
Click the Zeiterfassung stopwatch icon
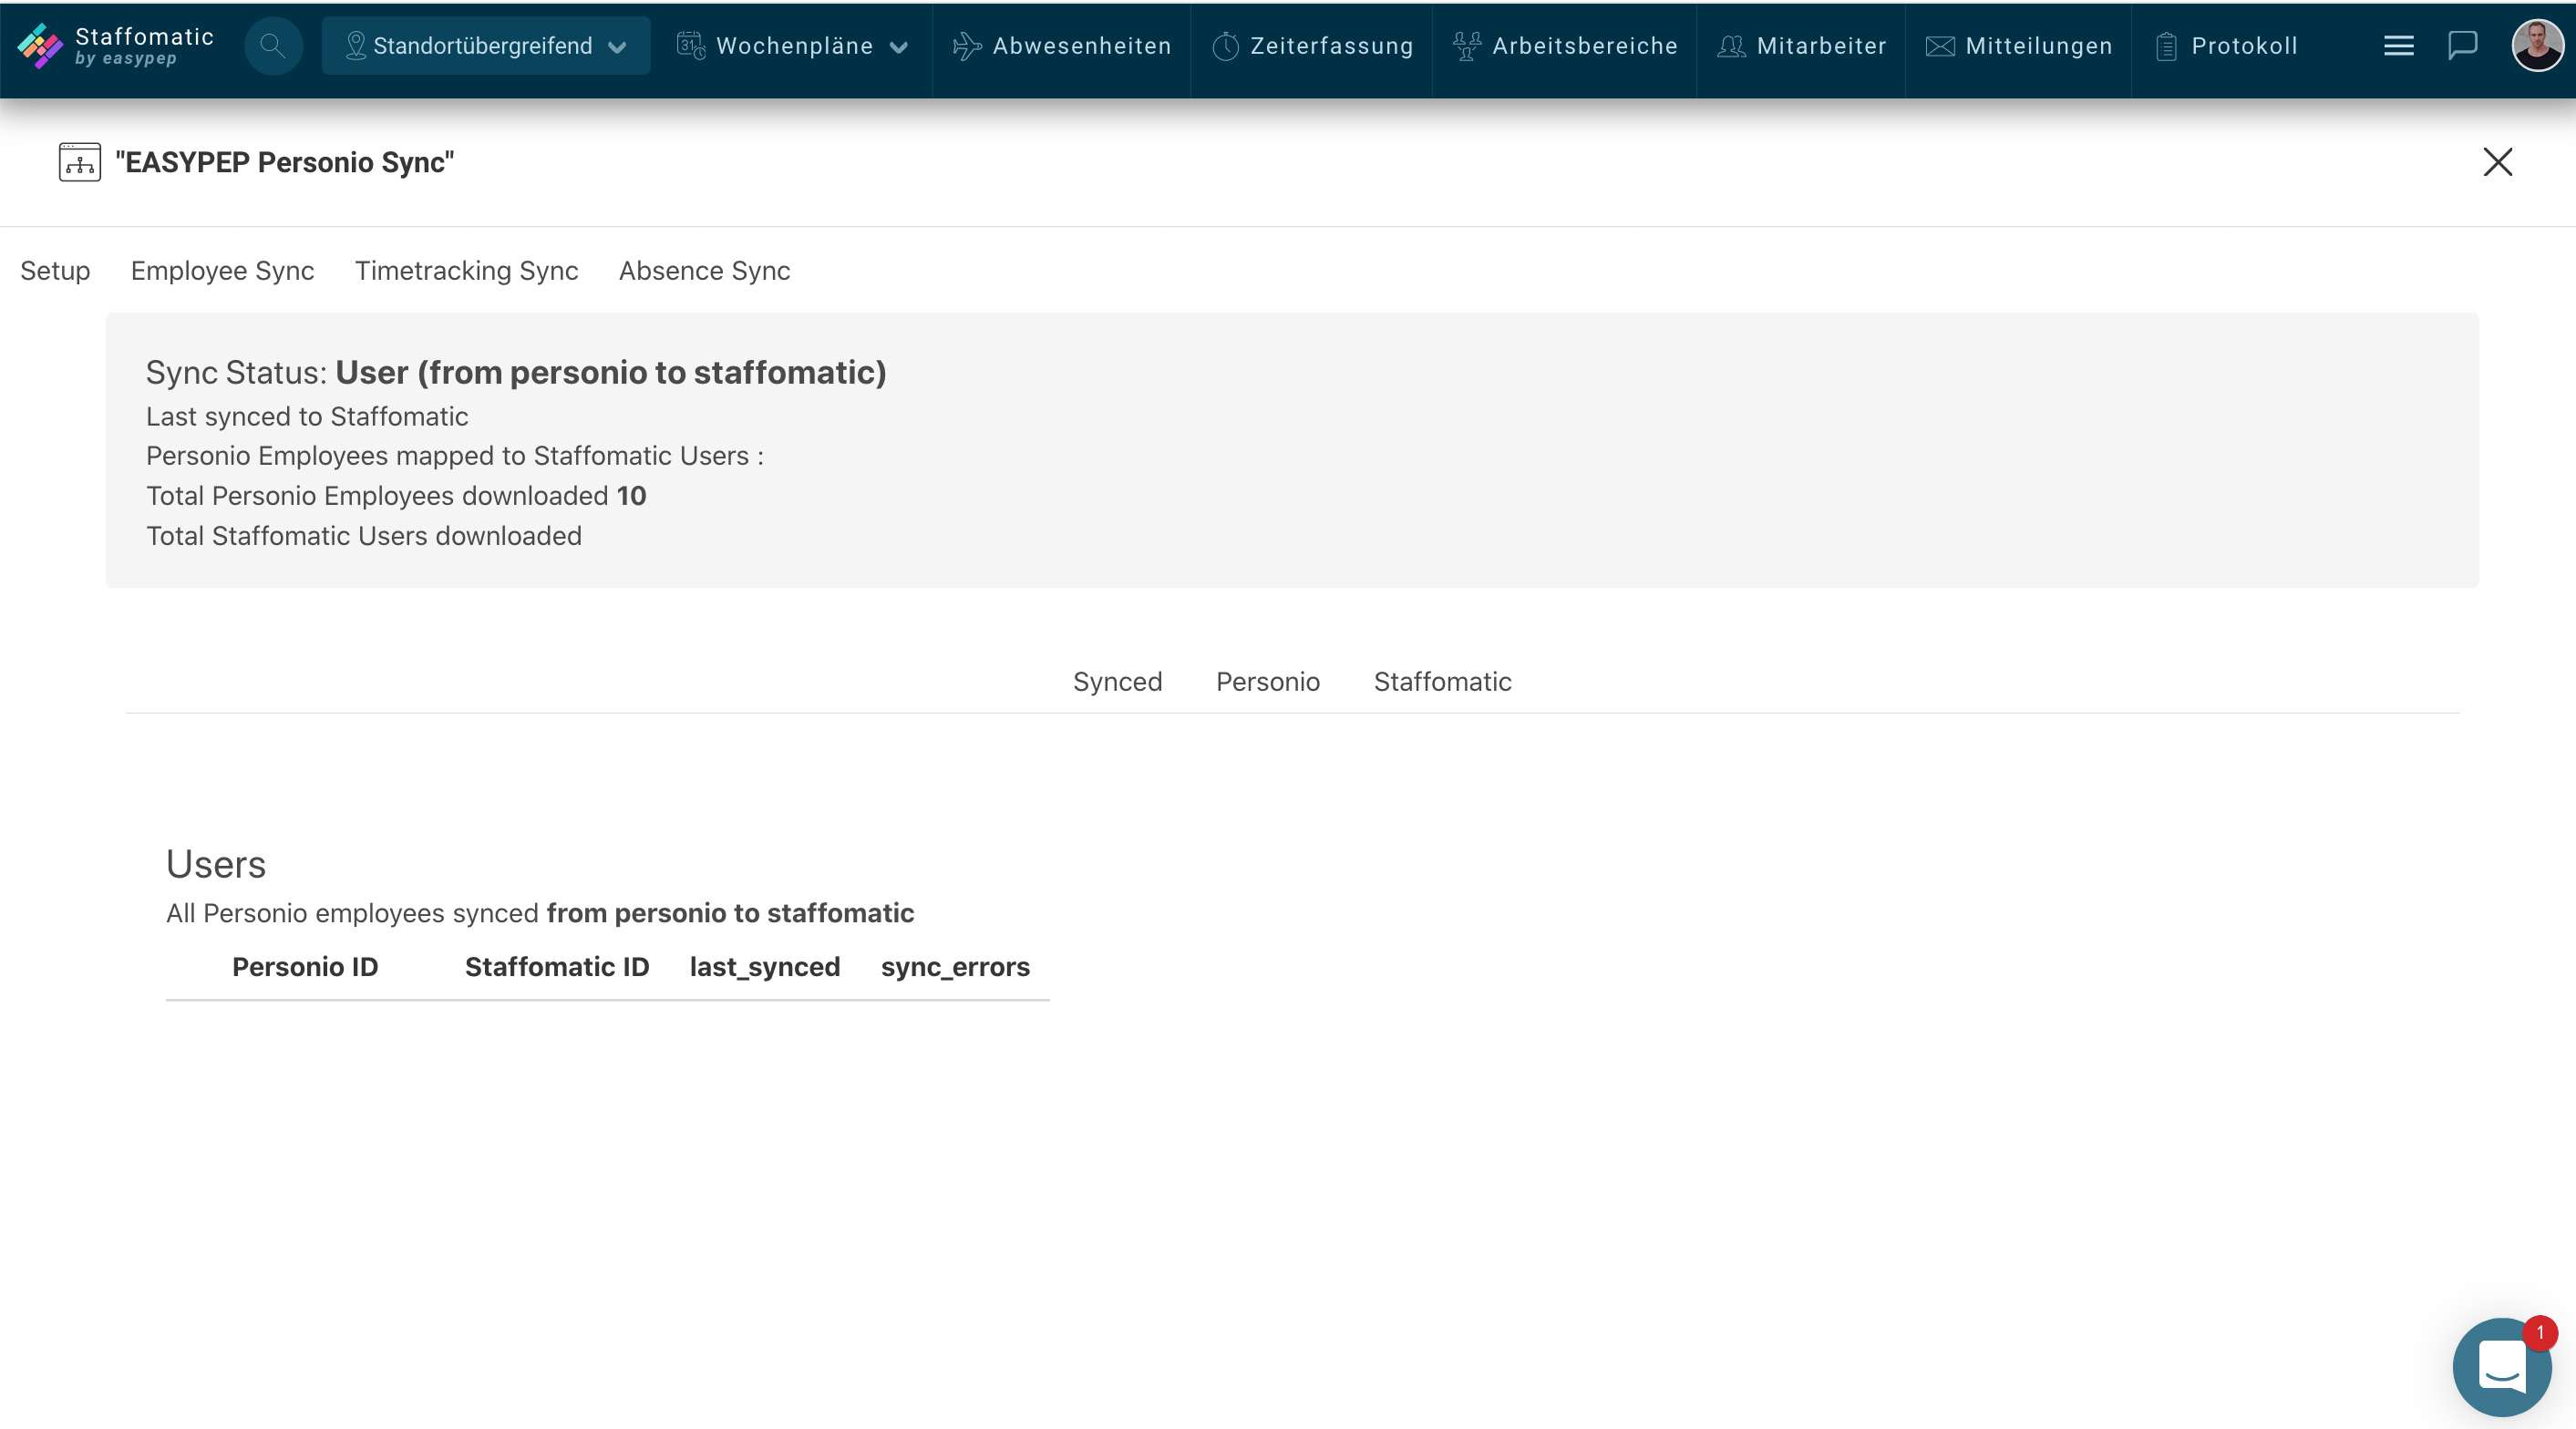(1225, 46)
